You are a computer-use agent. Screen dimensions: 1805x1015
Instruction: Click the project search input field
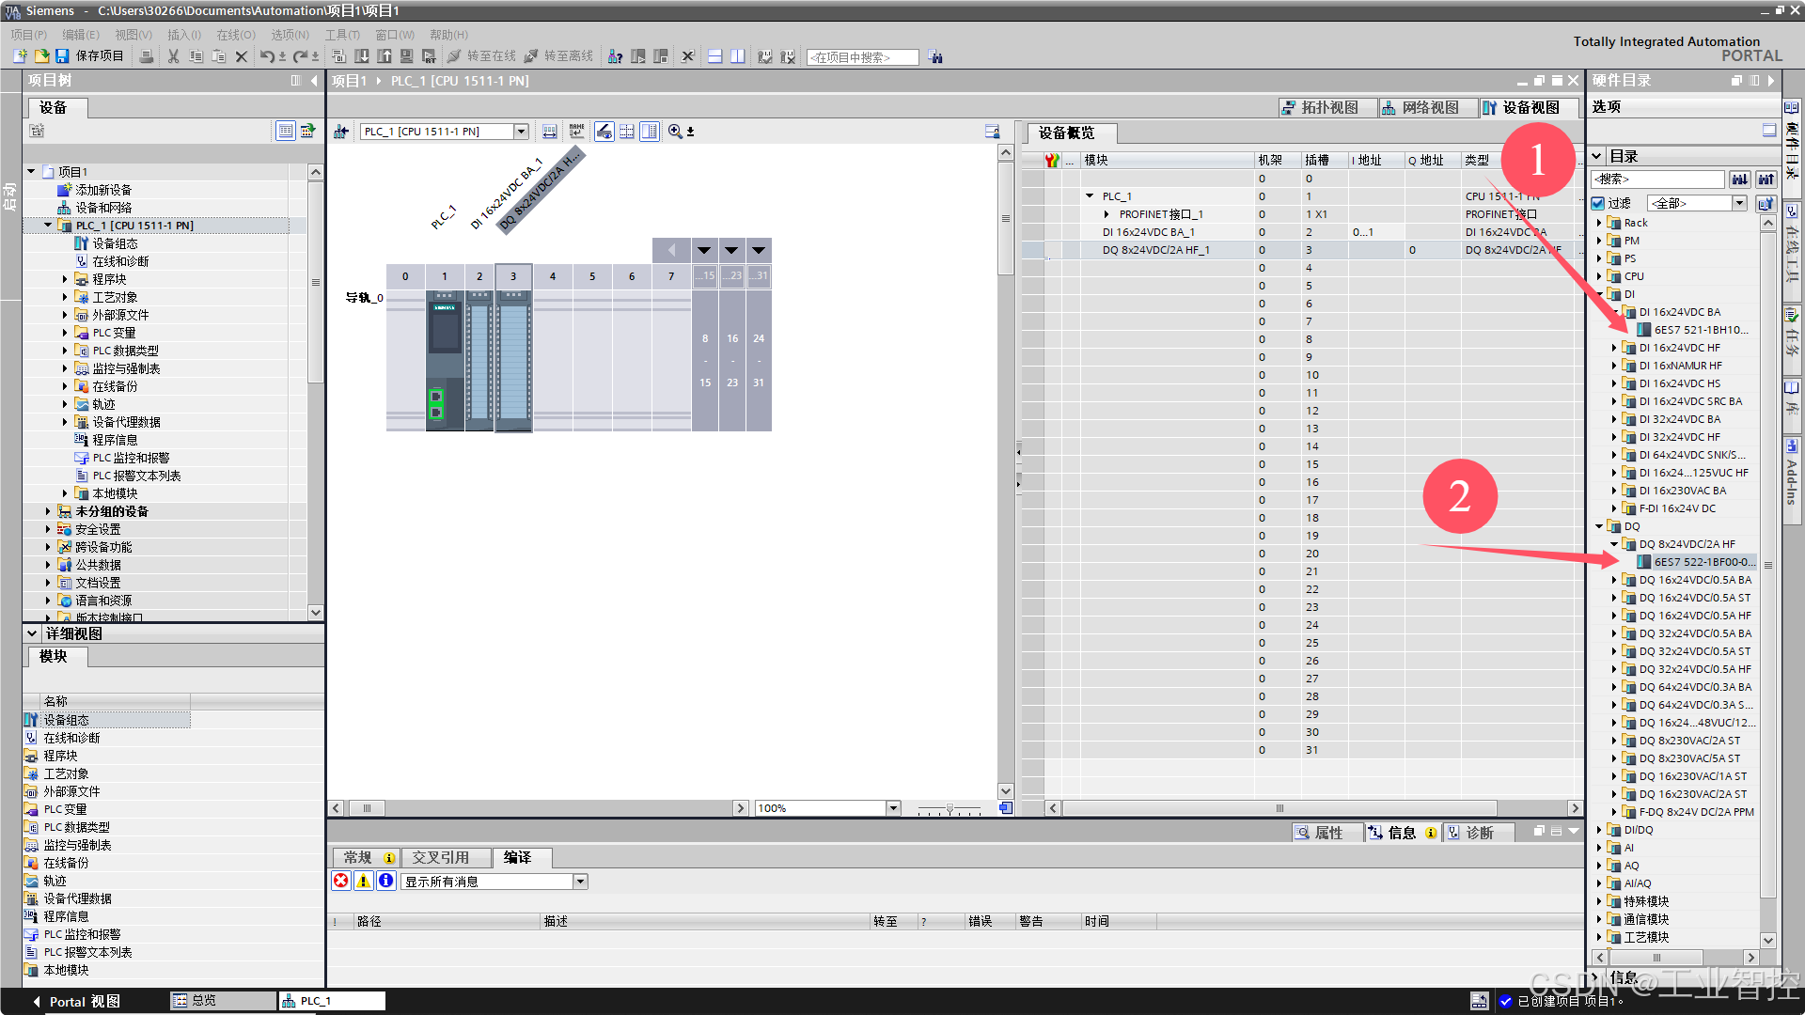click(x=862, y=57)
